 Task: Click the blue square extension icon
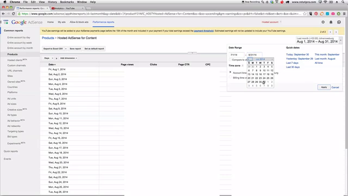click(x=327, y=14)
